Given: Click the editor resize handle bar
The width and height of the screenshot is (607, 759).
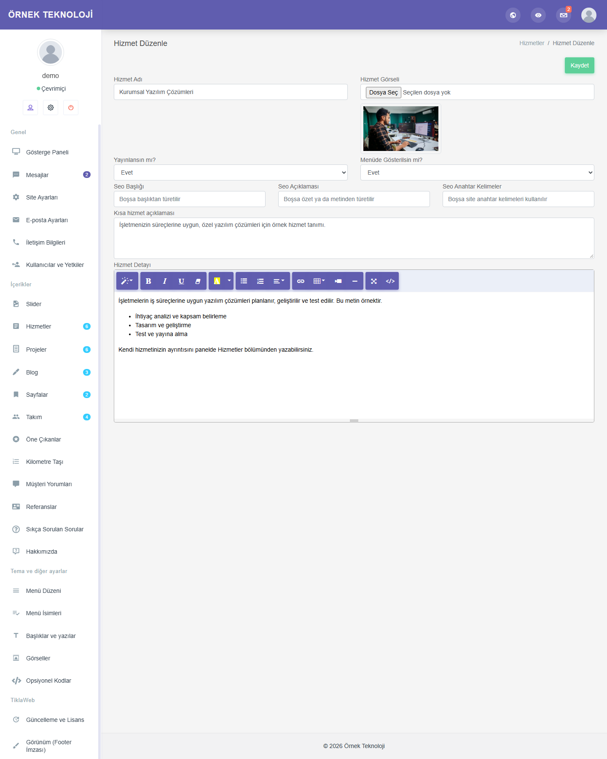Looking at the screenshot, I should (x=354, y=420).
